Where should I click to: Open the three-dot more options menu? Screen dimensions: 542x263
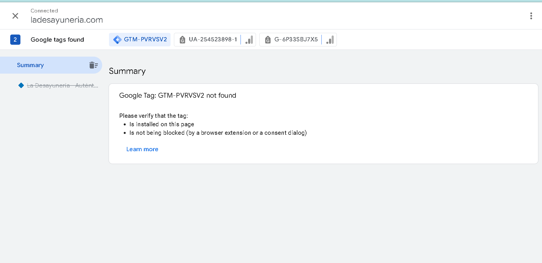tap(531, 16)
